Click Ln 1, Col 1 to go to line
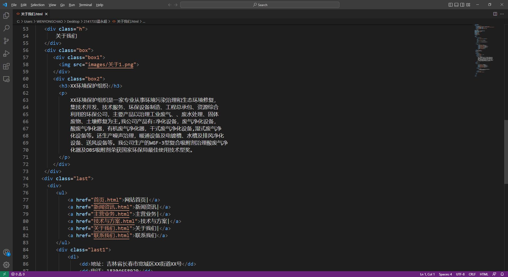Image resolution: width=508 pixels, height=277 pixels. pos(427,274)
